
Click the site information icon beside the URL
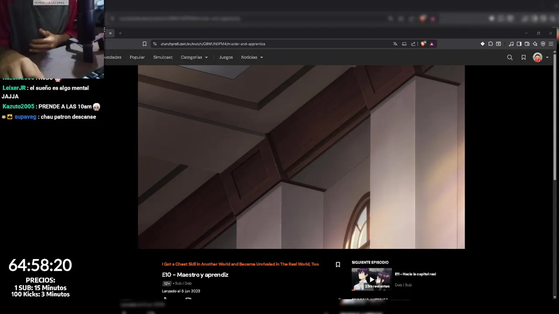click(x=155, y=44)
